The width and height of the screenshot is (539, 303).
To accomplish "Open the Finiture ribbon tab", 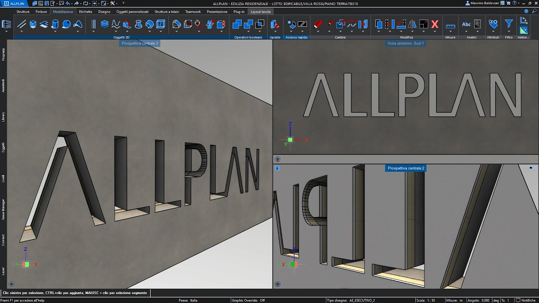I will (x=41, y=12).
